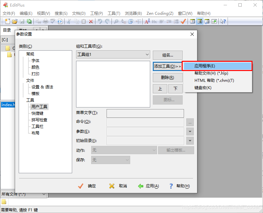Screen dimensions: 263x213
Task: Click the New document toolbar icon
Action: click(8, 21)
